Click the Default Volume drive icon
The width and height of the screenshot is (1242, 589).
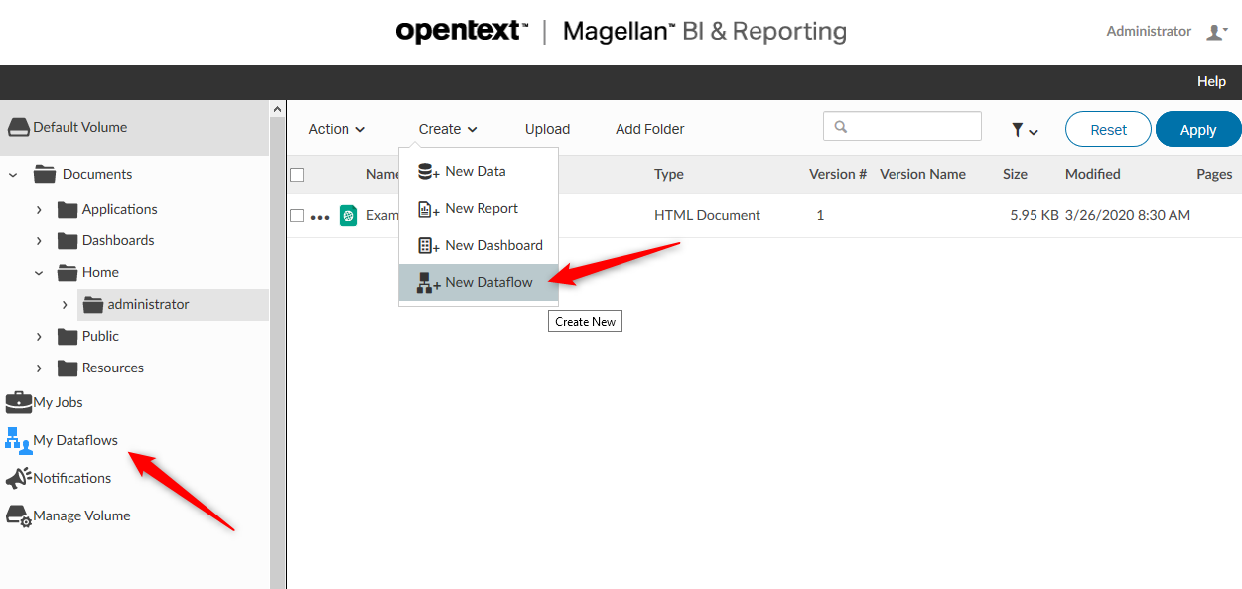(19, 127)
